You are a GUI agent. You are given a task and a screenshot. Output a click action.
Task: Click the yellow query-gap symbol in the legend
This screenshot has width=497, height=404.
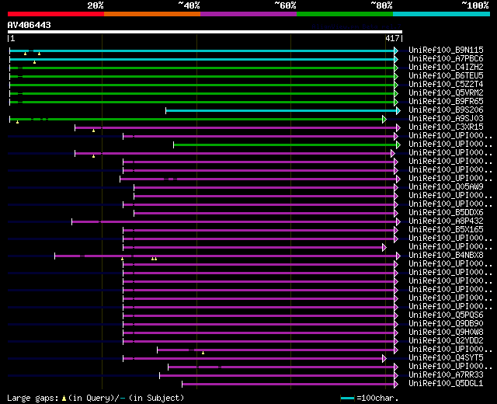tap(64, 399)
